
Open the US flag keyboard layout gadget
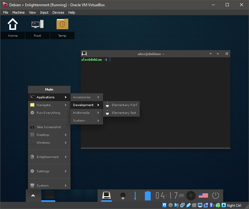203,196
